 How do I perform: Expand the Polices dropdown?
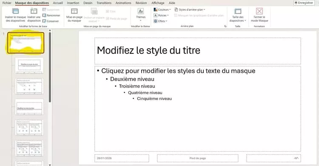point(161,15)
